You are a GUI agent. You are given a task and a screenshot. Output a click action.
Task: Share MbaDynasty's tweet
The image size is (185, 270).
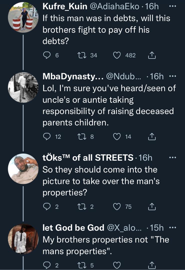(152, 136)
